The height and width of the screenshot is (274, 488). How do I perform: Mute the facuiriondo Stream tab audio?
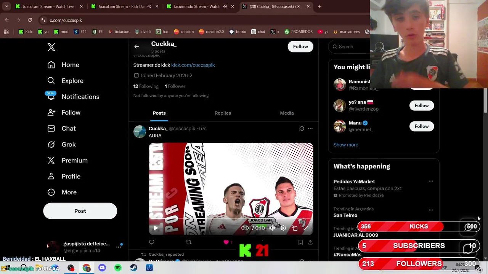[x=225, y=6]
